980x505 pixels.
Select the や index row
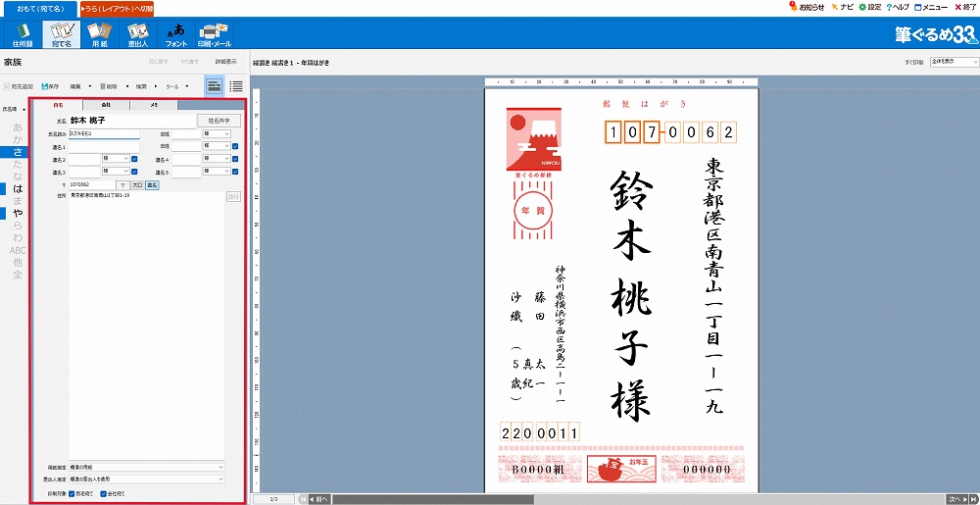tap(15, 213)
